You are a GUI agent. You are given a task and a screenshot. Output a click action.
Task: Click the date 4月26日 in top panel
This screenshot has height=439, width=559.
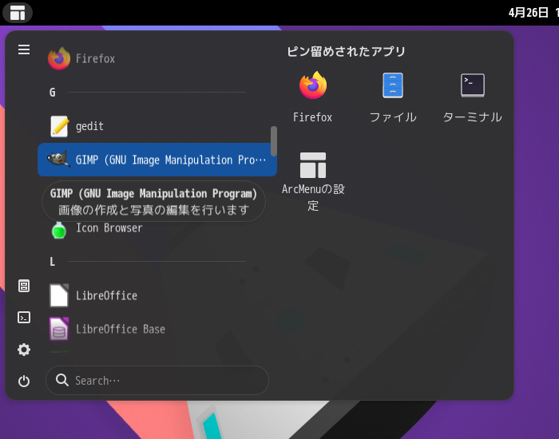pos(528,13)
